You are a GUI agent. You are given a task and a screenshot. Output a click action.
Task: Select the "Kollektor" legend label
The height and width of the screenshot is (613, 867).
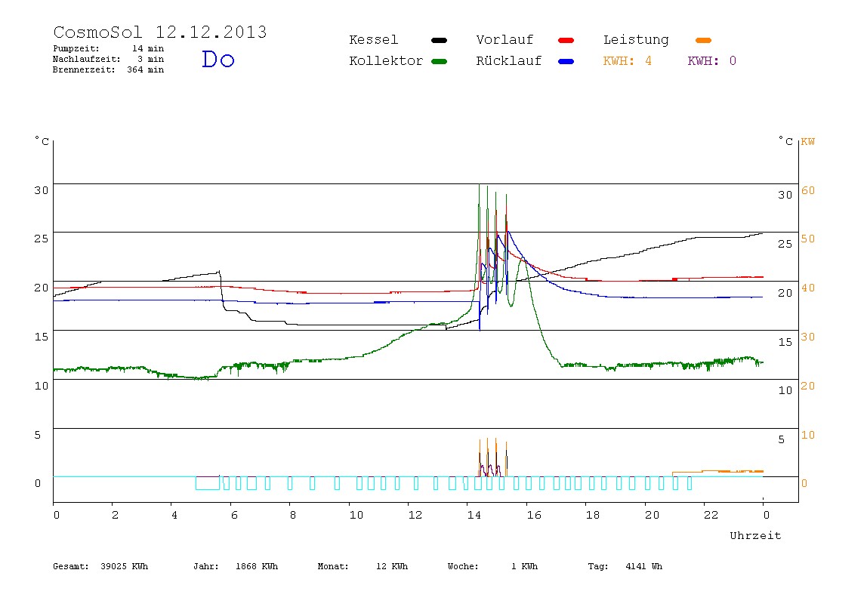pyautogui.click(x=386, y=61)
